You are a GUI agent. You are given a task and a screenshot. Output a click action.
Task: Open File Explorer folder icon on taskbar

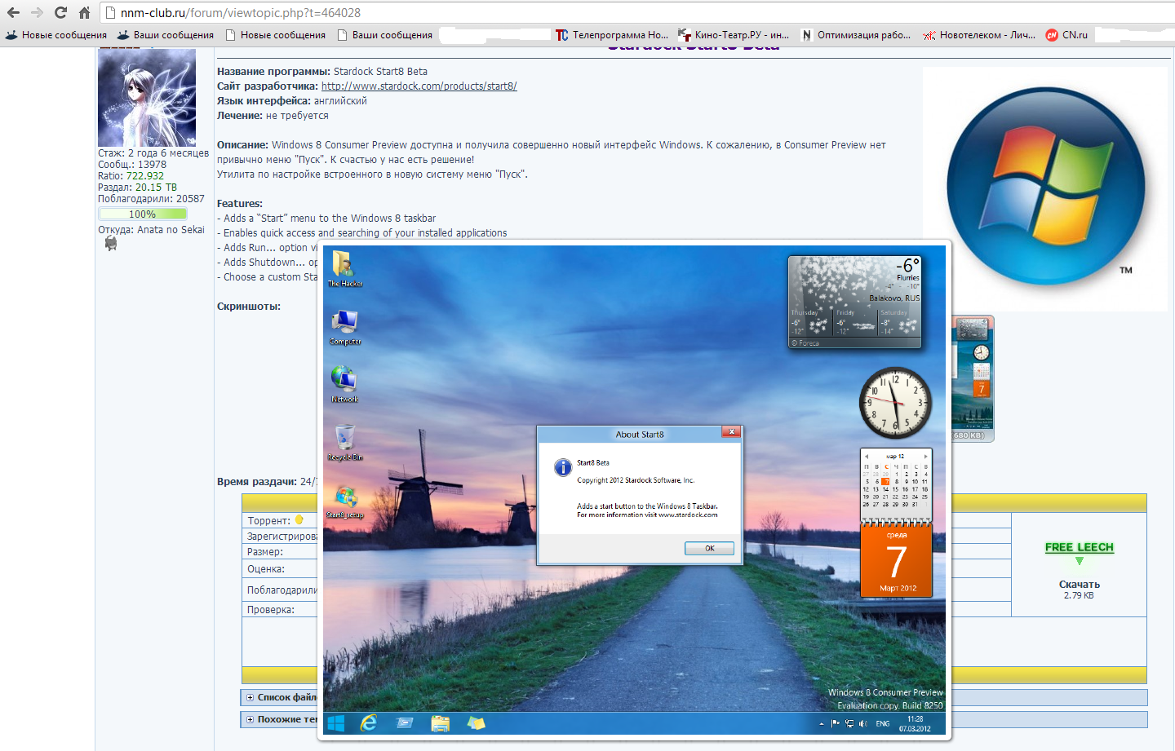(441, 723)
